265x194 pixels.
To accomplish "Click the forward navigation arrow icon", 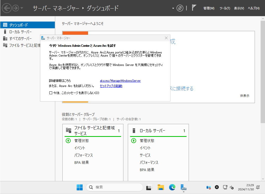I will (x=16, y=8).
